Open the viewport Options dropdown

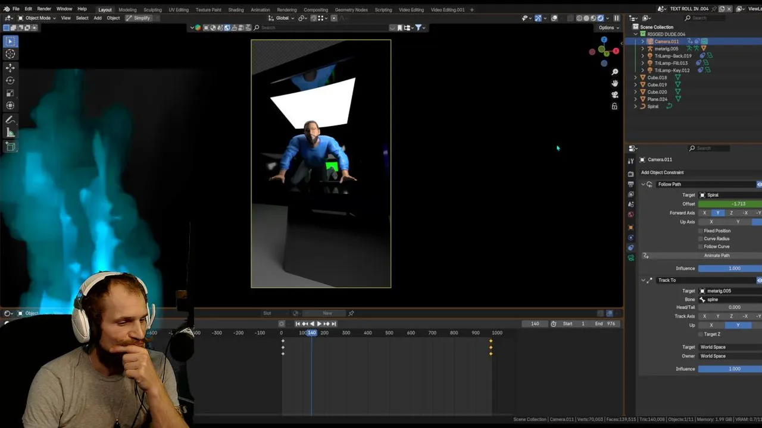point(608,27)
